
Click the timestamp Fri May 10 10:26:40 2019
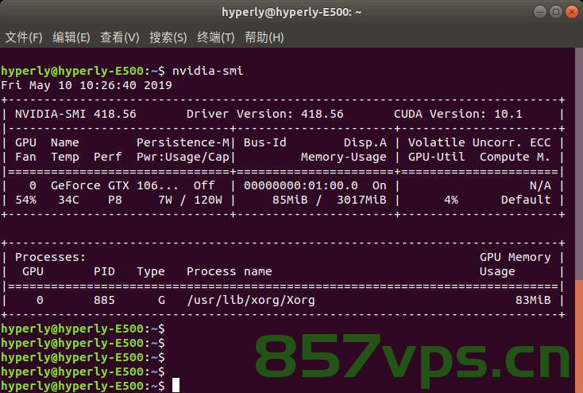click(87, 85)
